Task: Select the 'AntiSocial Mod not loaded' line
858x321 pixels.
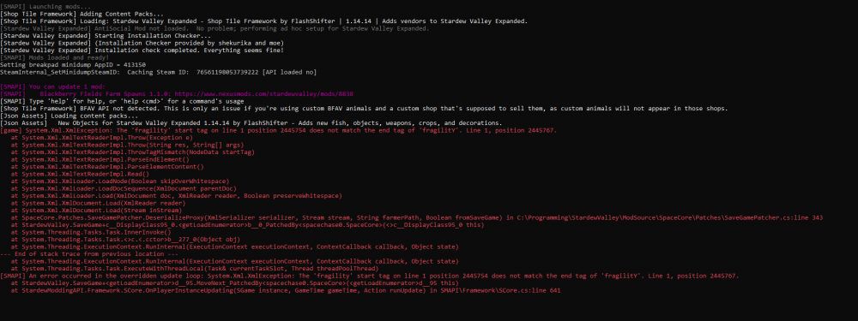Action: pyautogui.click(x=214, y=28)
